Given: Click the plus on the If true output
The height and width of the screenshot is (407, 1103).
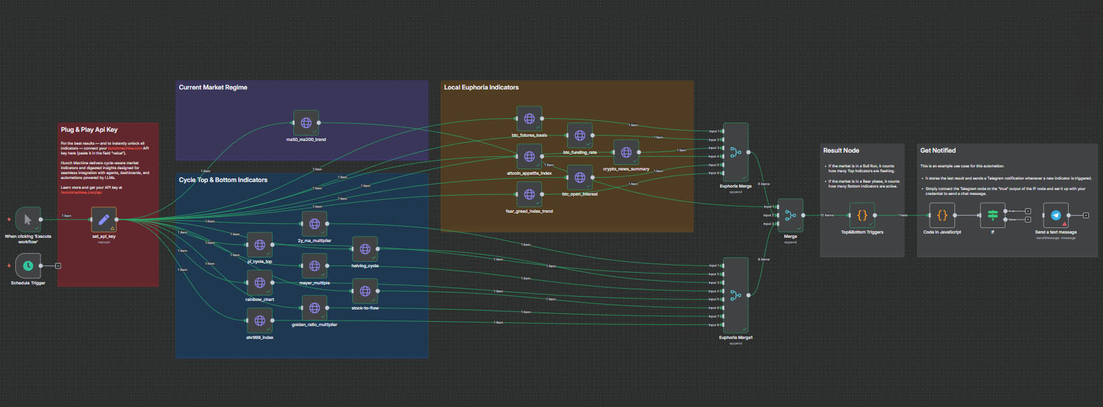Looking at the screenshot, I should pos(1028,211).
